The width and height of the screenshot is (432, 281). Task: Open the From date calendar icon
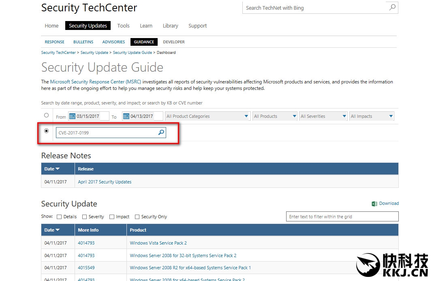pos(72,116)
